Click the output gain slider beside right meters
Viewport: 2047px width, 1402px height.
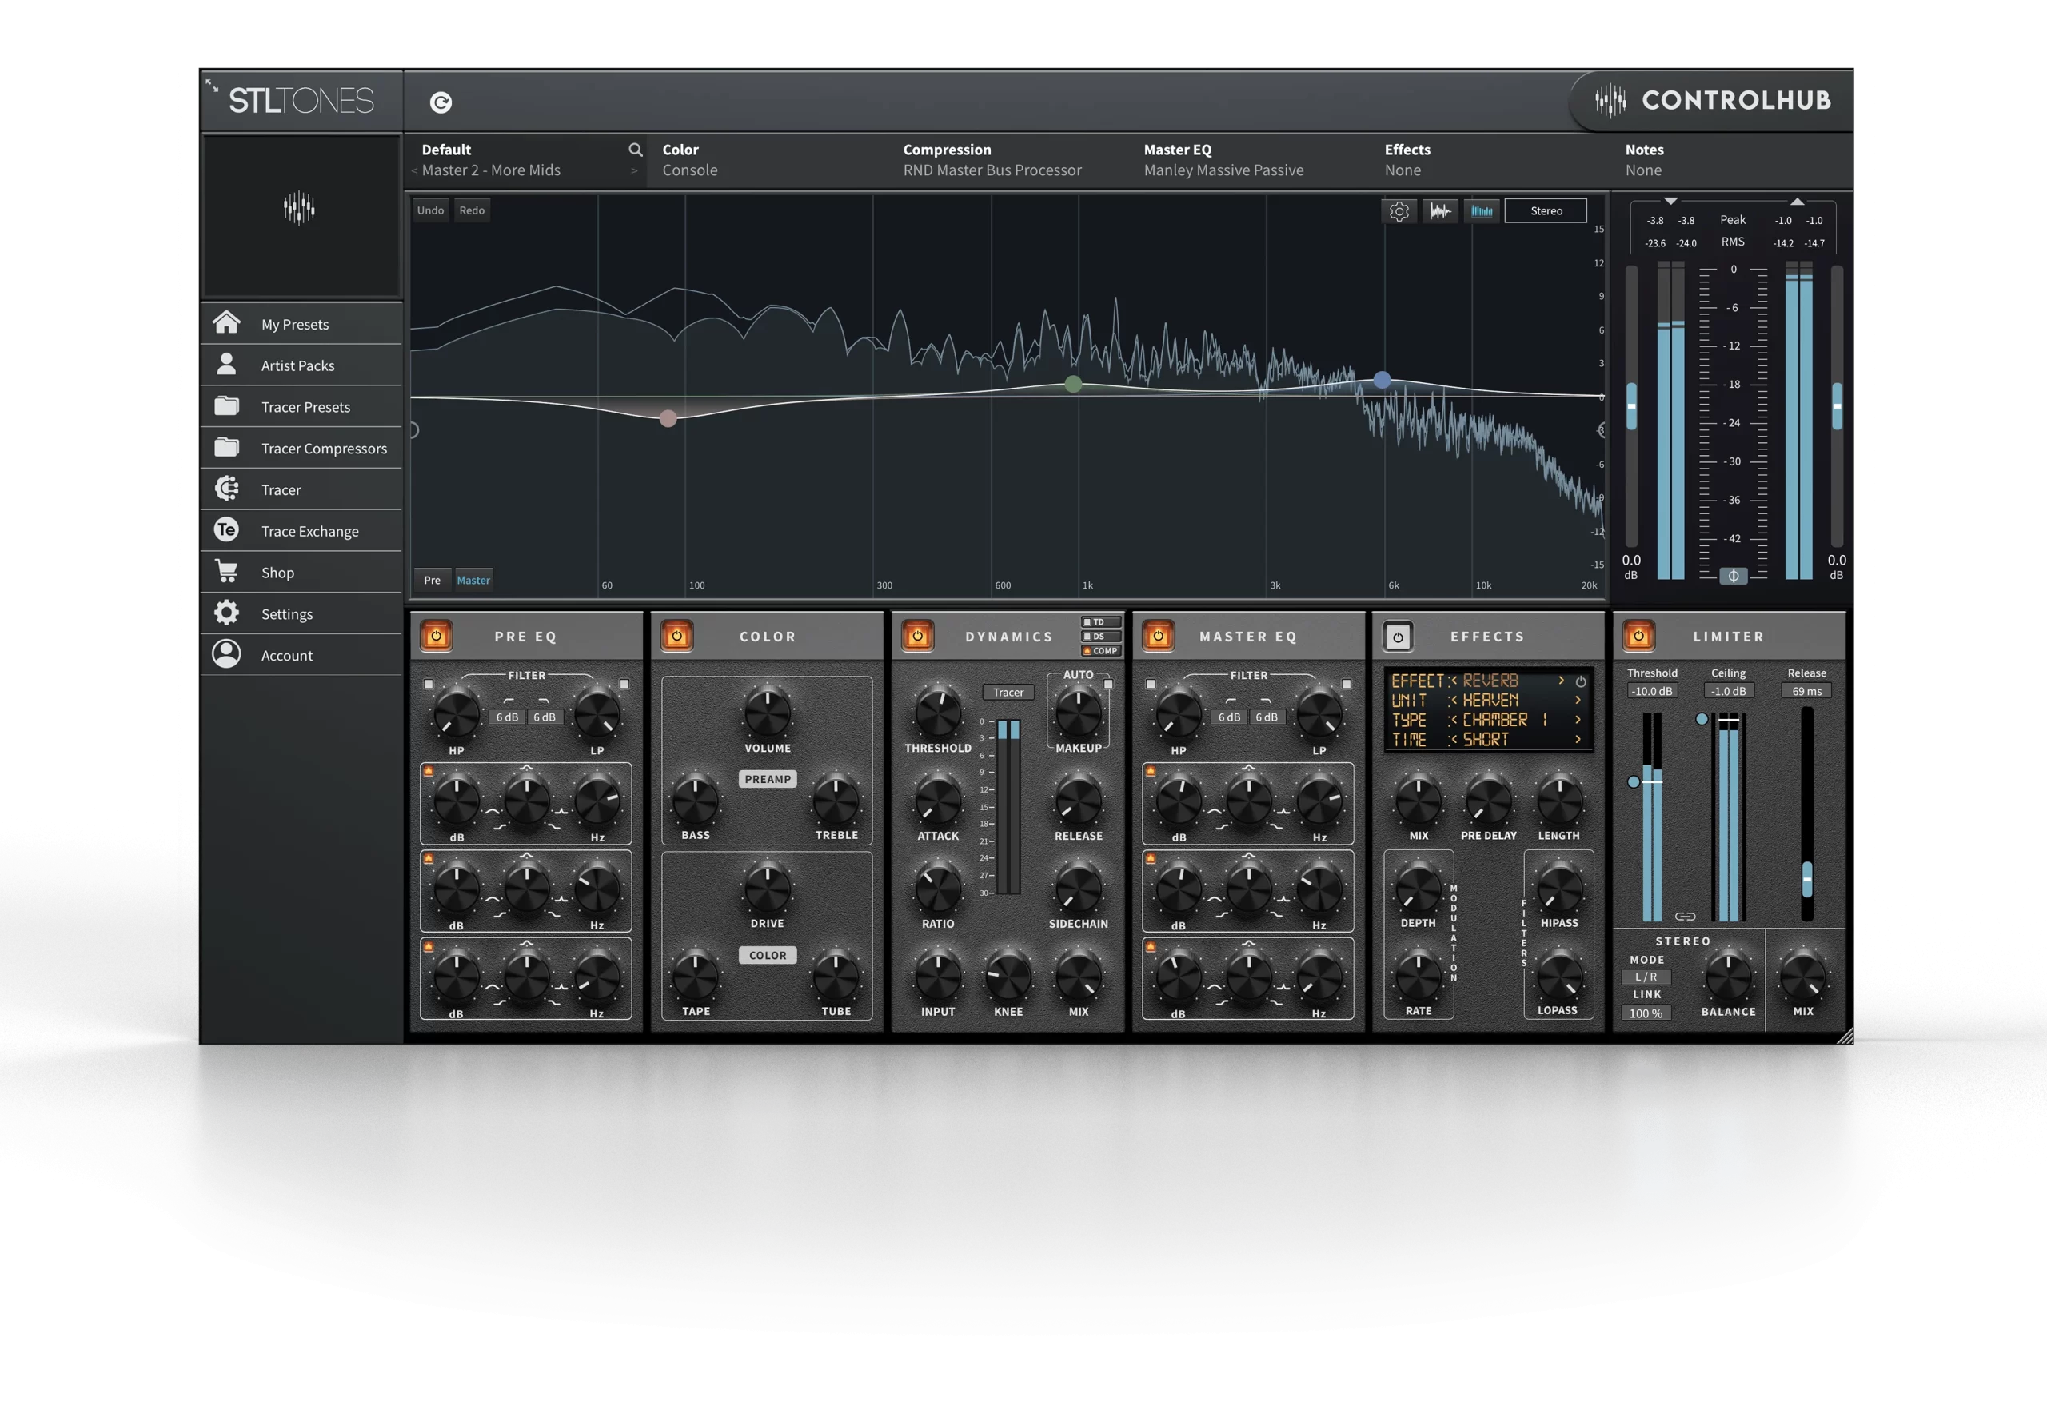1837,406
